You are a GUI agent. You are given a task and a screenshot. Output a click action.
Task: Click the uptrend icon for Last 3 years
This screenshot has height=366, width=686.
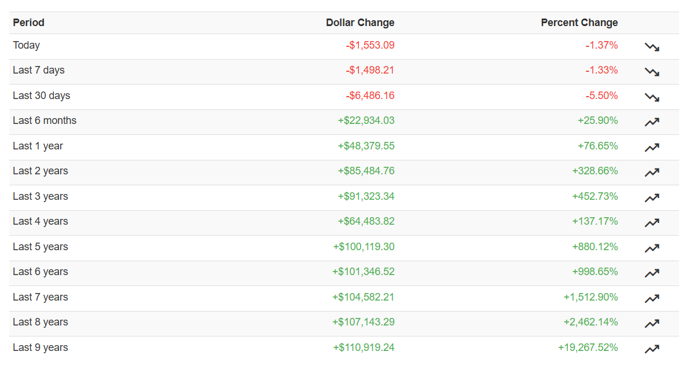pyautogui.click(x=652, y=198)
